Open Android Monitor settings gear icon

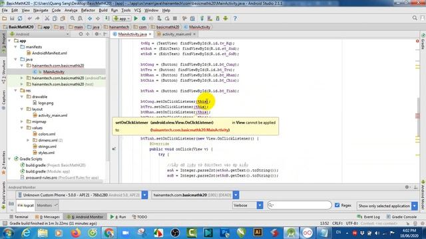pos(407,187)
